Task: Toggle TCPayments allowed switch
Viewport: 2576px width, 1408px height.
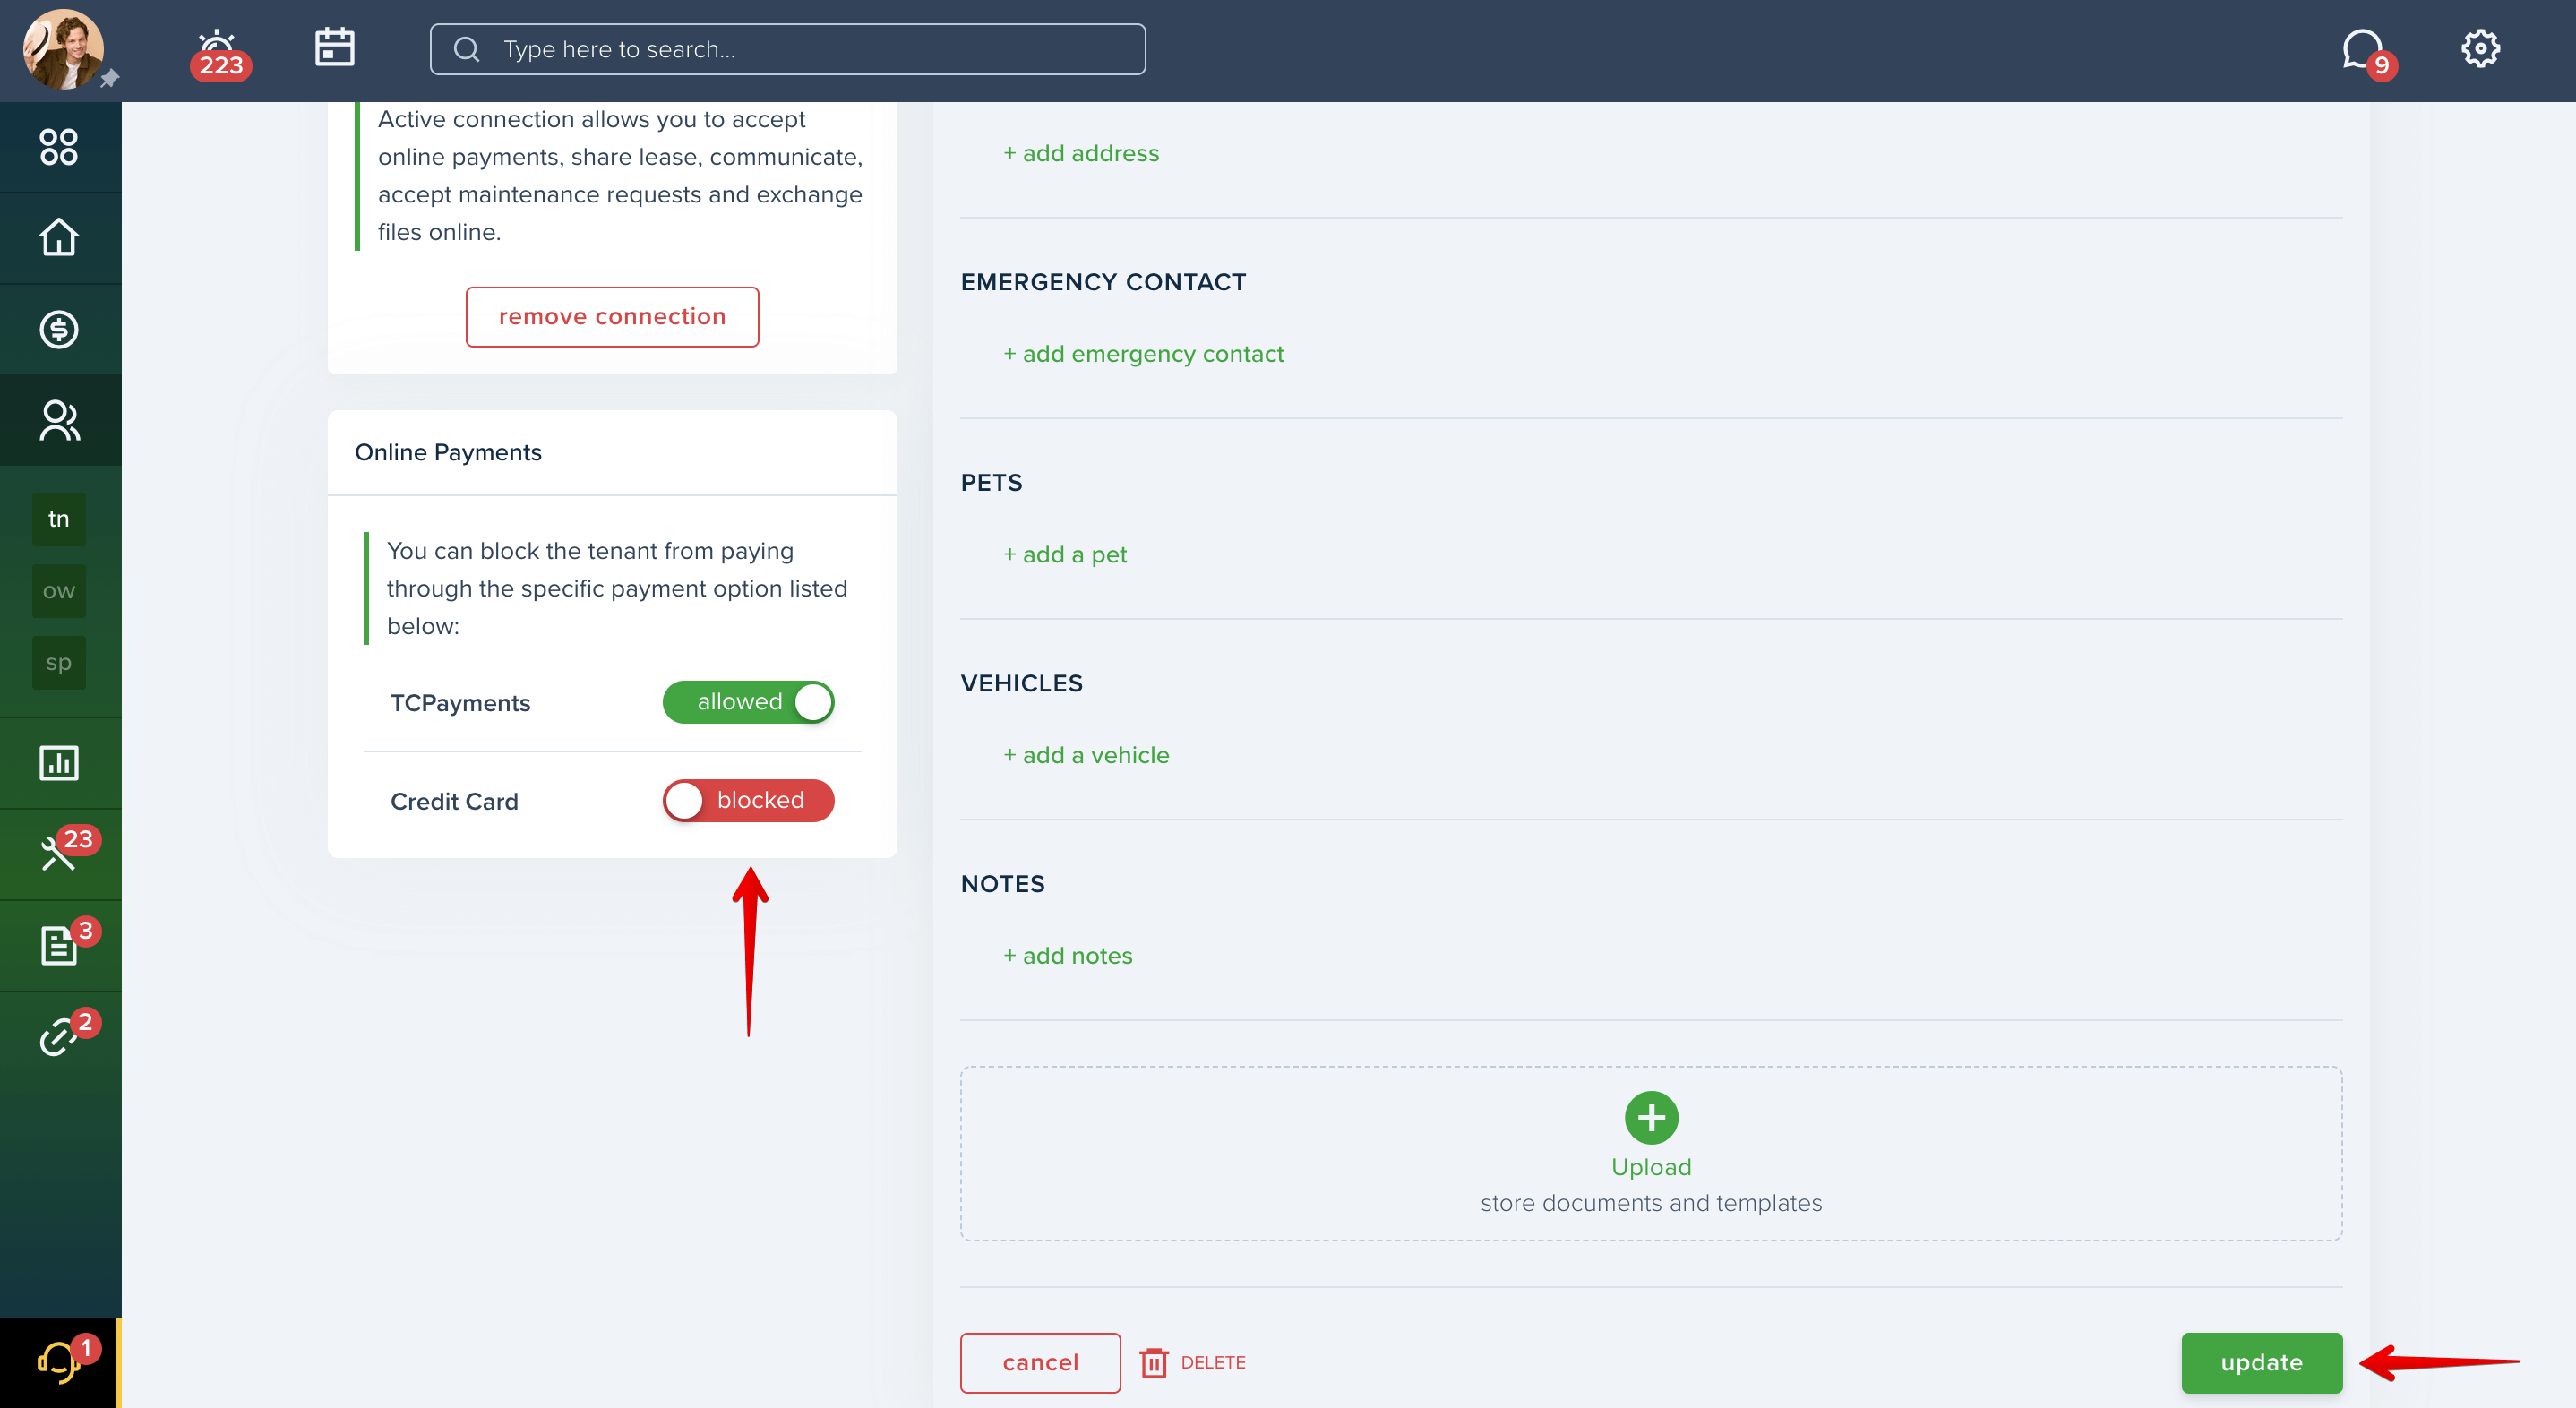Action: (748, 702)
